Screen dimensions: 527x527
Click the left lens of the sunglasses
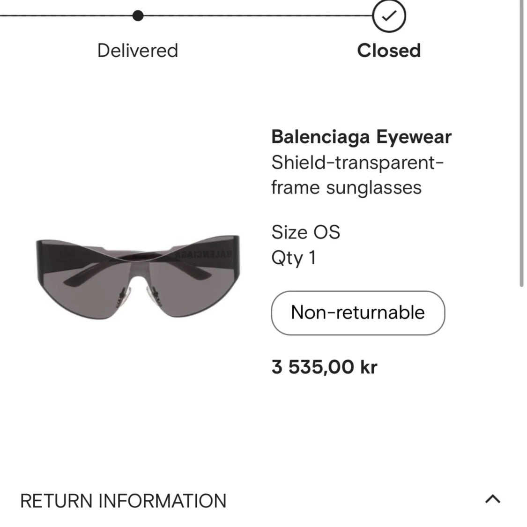point(84,289)
